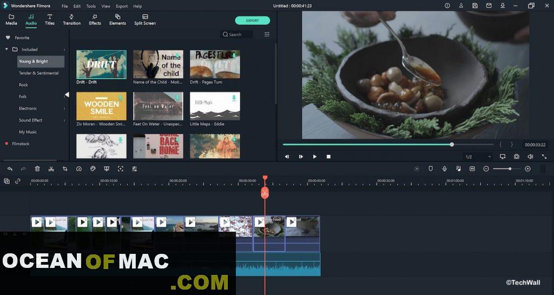The width and height of the screenshot is (554, 295).
Task: Click the fullscreen preview icon
Action: pyautogui.click(x=544, y=156)
